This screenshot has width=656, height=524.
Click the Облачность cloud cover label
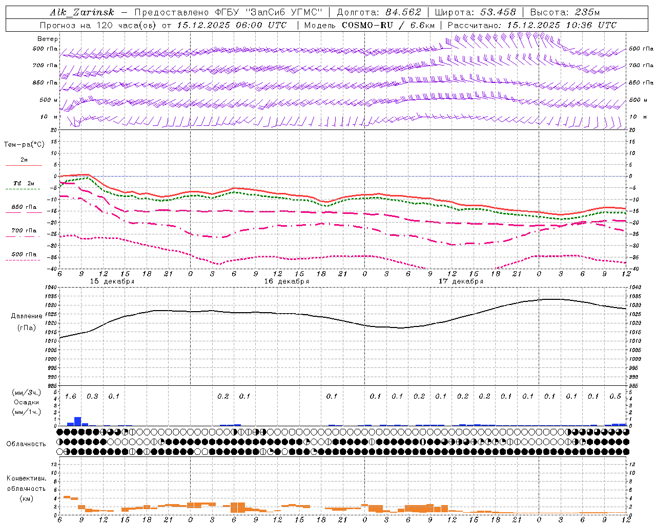[x=26, y=444]
